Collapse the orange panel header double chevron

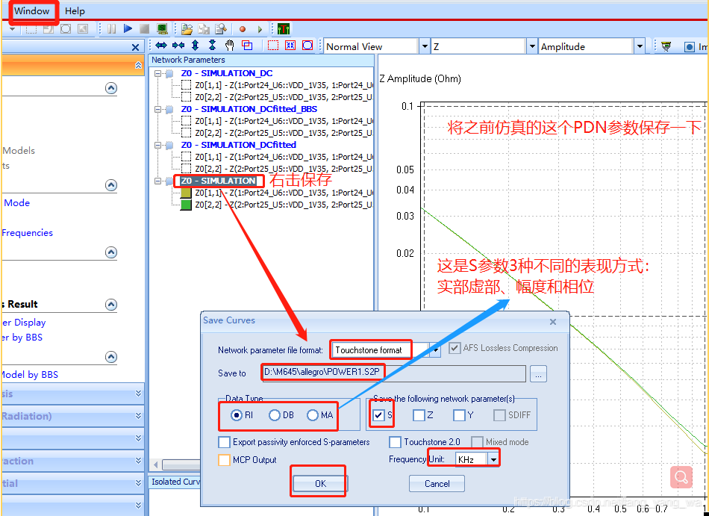138,66
